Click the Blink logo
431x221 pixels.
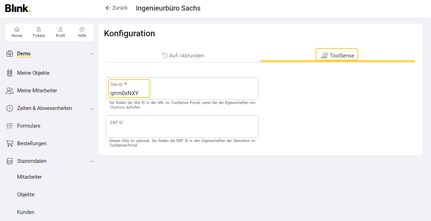tap(18, 8)
